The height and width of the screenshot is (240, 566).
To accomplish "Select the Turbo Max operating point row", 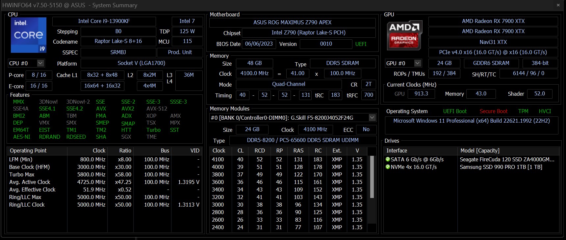I will click(x=104, y=174).
